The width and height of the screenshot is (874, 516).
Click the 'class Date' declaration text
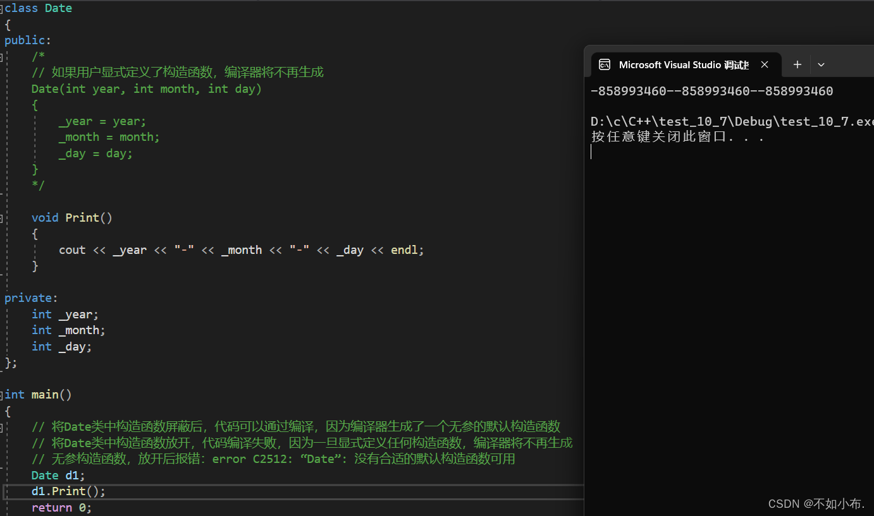[x=38, y=8]
